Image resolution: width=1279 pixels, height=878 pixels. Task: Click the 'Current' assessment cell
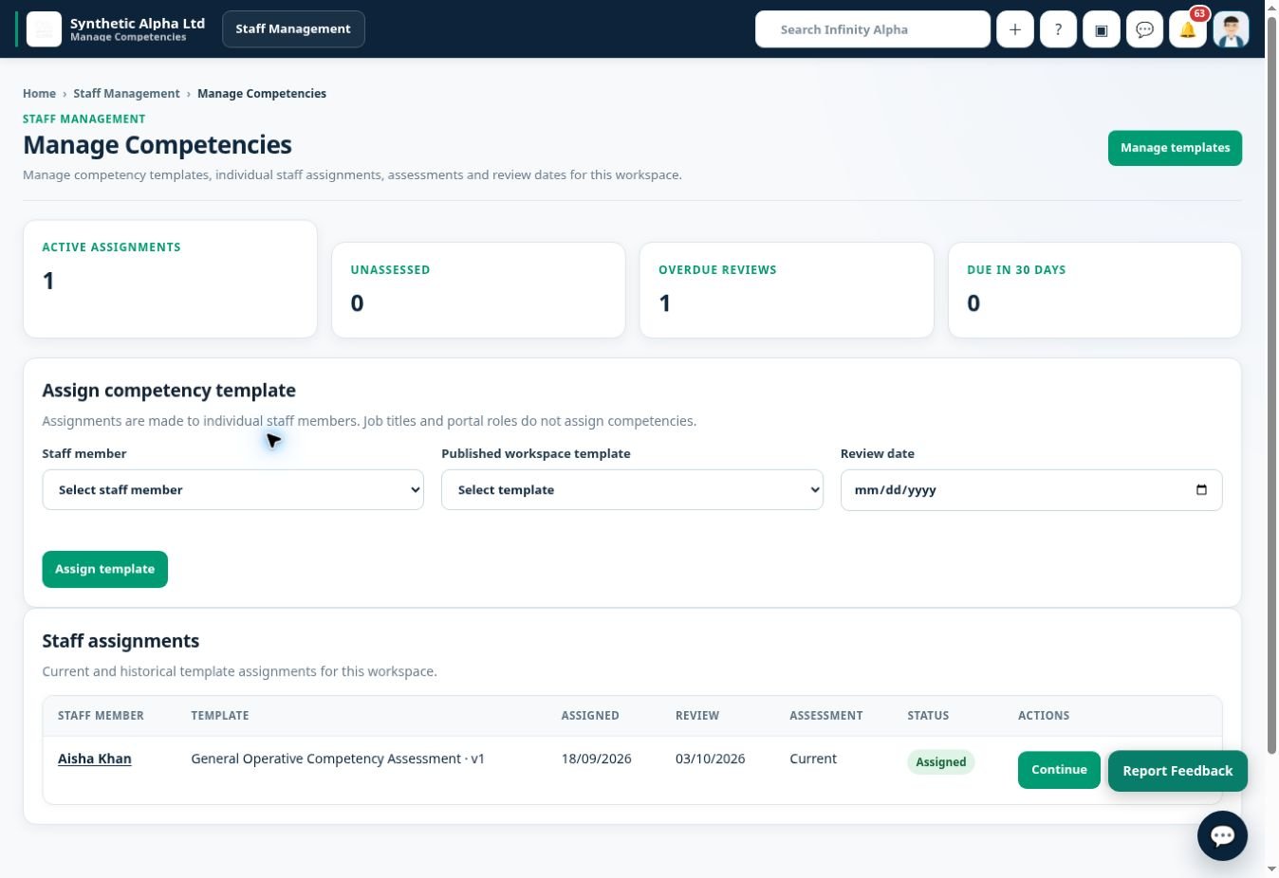(x=813, y=759)
